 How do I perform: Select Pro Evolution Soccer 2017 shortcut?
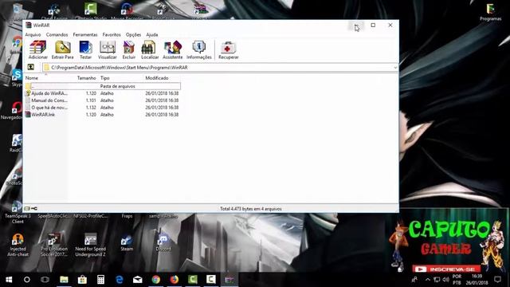click(54, 245)
